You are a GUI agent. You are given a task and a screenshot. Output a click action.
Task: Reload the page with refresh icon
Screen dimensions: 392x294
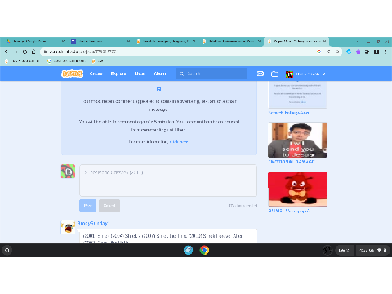pyautogui.click(x=24, y=51)
